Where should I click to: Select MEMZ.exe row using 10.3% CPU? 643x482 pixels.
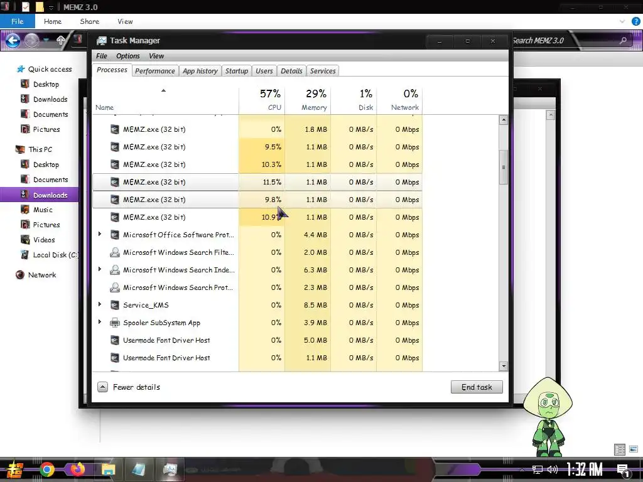[x=257, y=164]
